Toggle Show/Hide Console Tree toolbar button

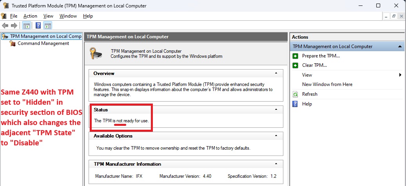[26, 26]
